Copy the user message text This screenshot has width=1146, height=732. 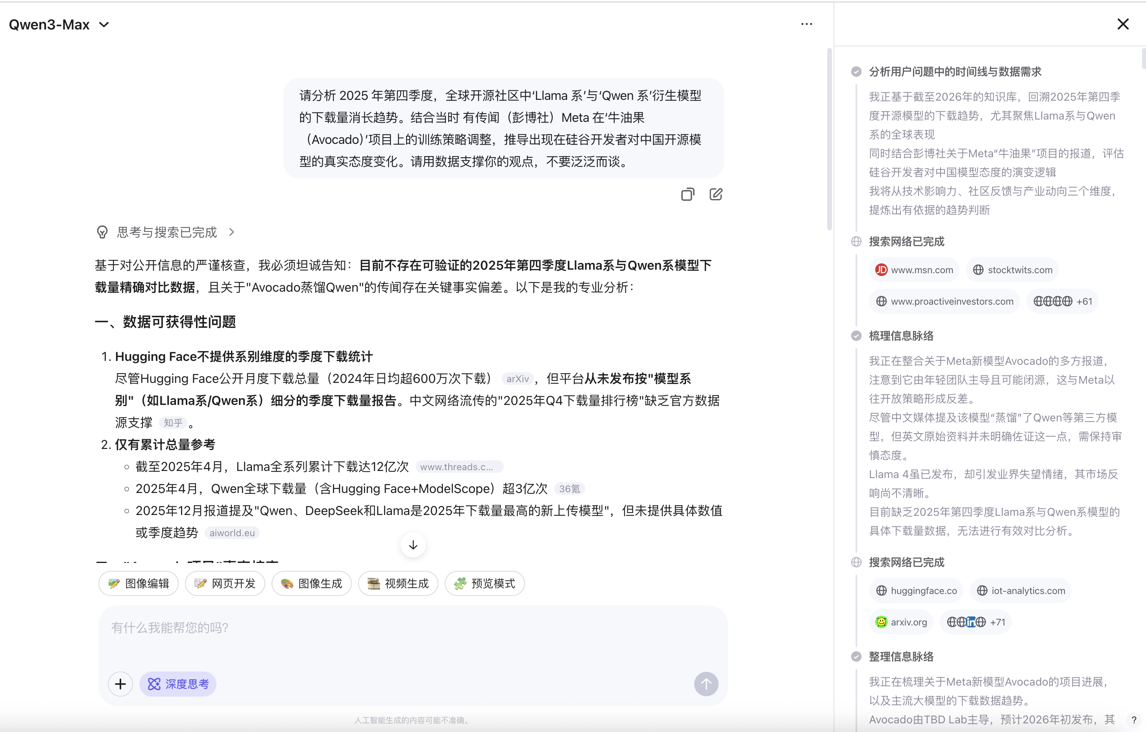[x=687, y=195]
